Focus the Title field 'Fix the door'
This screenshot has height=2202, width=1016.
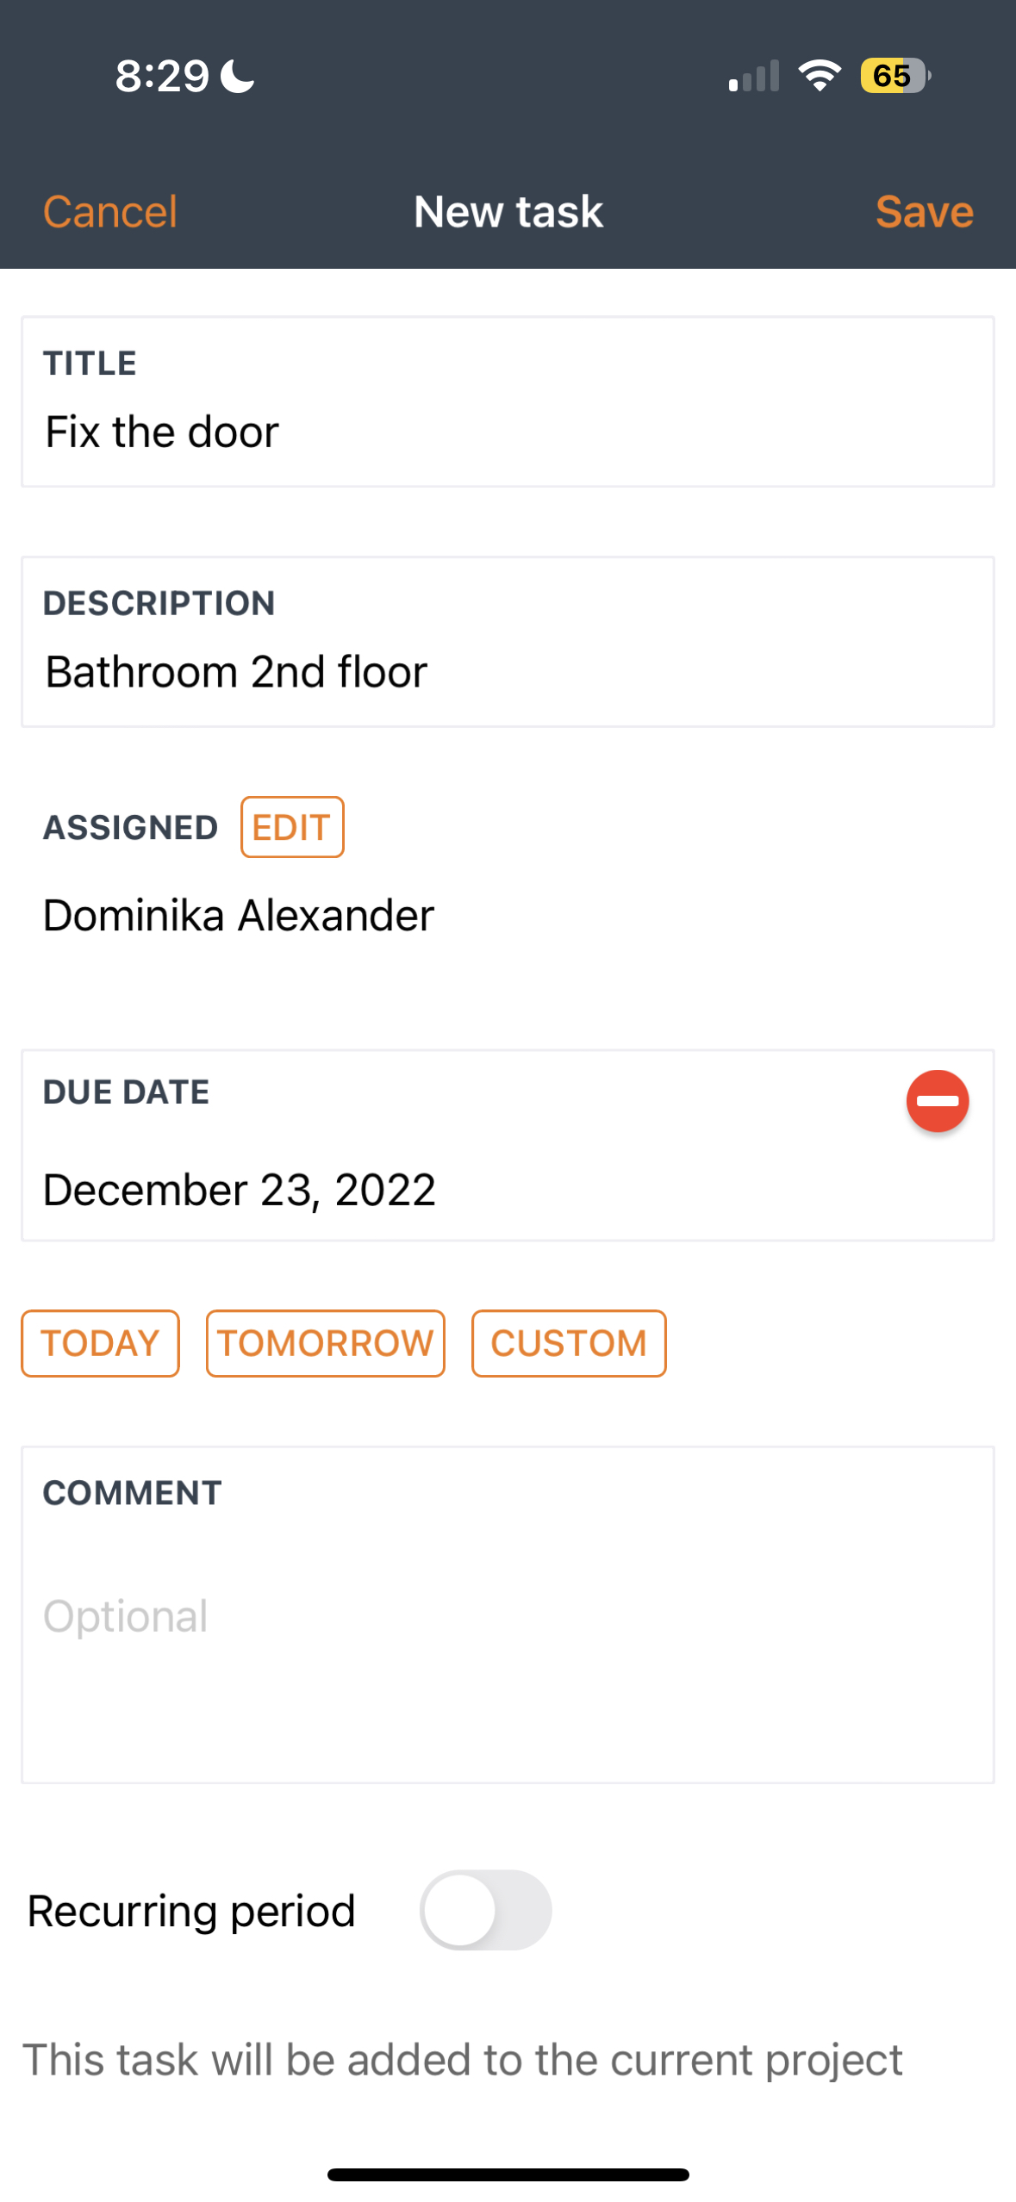508,401
